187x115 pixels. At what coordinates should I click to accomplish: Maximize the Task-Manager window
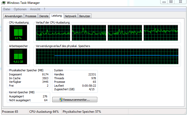171,2
